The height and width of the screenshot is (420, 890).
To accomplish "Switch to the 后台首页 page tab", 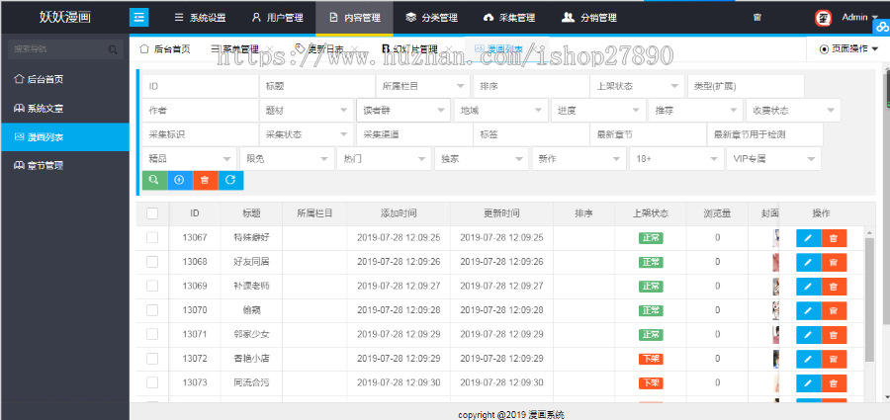I will (165, 49).
